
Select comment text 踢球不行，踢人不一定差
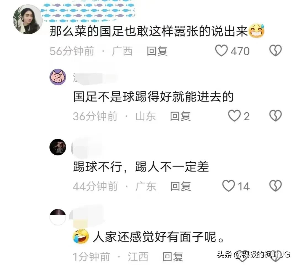click(x=141, y=167)
